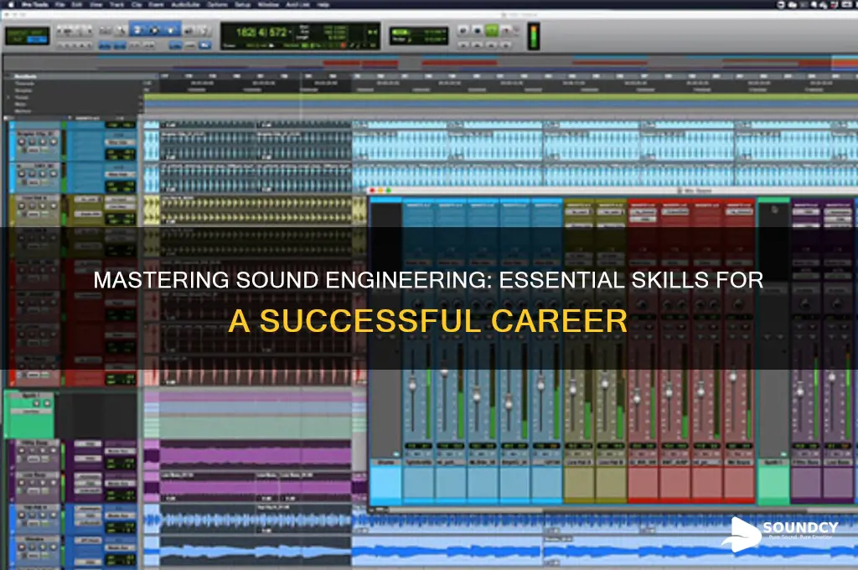Select the green instrument track name
The width and height of the screenshot is (858, 570).
[31, 396]
